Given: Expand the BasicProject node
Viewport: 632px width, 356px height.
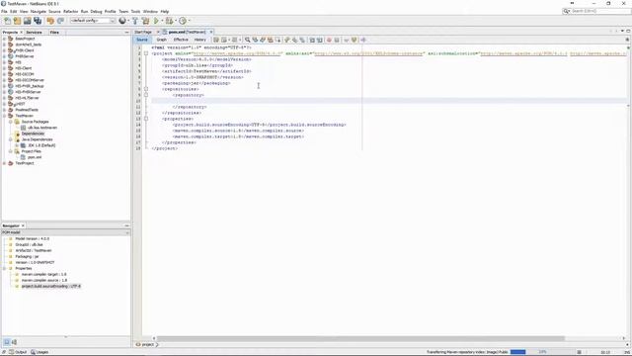Looking at the screenshot, I should point(4,39).
